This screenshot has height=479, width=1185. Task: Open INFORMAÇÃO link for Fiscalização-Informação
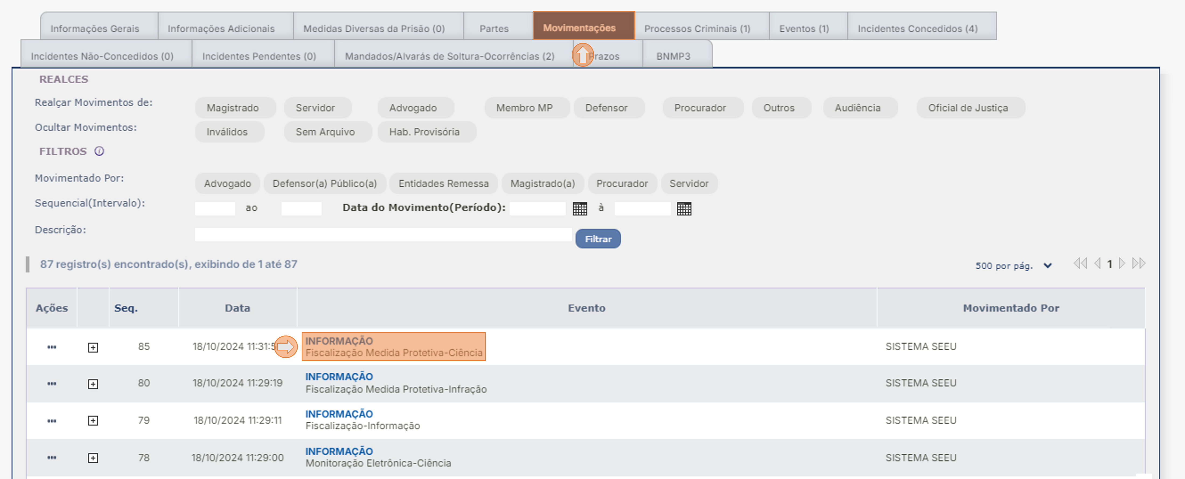tap(339, 414)
